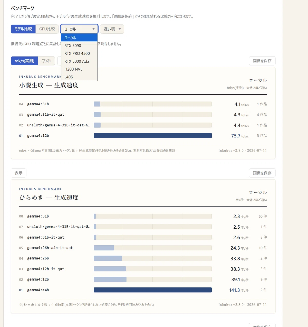This screenshot has height=327, width=308.
Task: Click the 9 件 count
Action: [x=264, y=279]
